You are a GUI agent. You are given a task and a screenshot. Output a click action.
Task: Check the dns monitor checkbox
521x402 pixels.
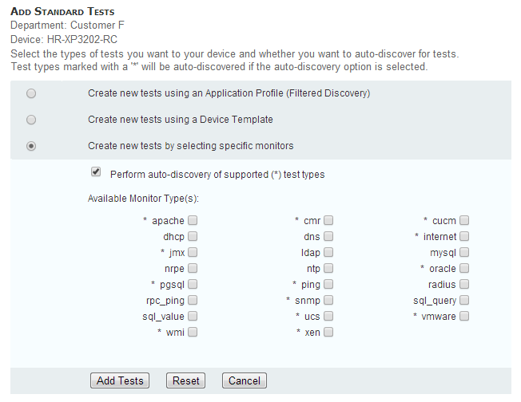point(328,236)
